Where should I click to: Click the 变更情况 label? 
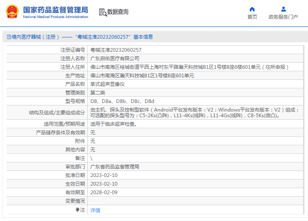click(75, 201)
